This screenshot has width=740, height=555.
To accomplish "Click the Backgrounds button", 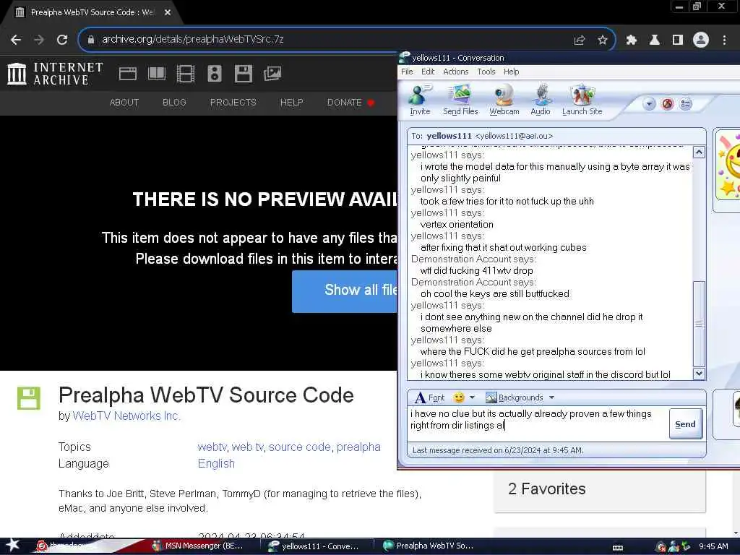I will pos(515,397).
